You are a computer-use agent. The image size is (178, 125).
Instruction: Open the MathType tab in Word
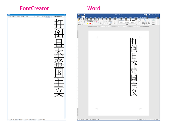(115, 17)
